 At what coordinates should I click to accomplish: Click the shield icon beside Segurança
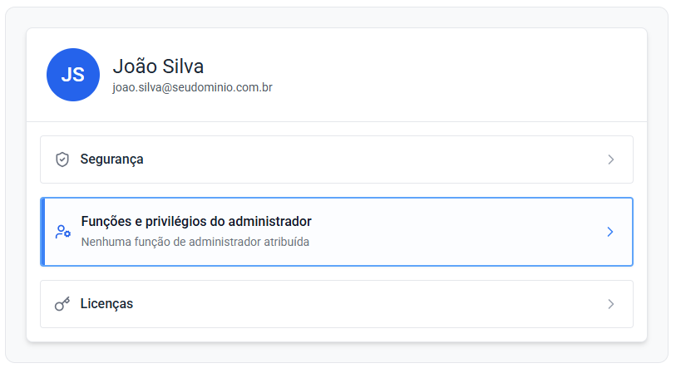(x=62, y=160)
